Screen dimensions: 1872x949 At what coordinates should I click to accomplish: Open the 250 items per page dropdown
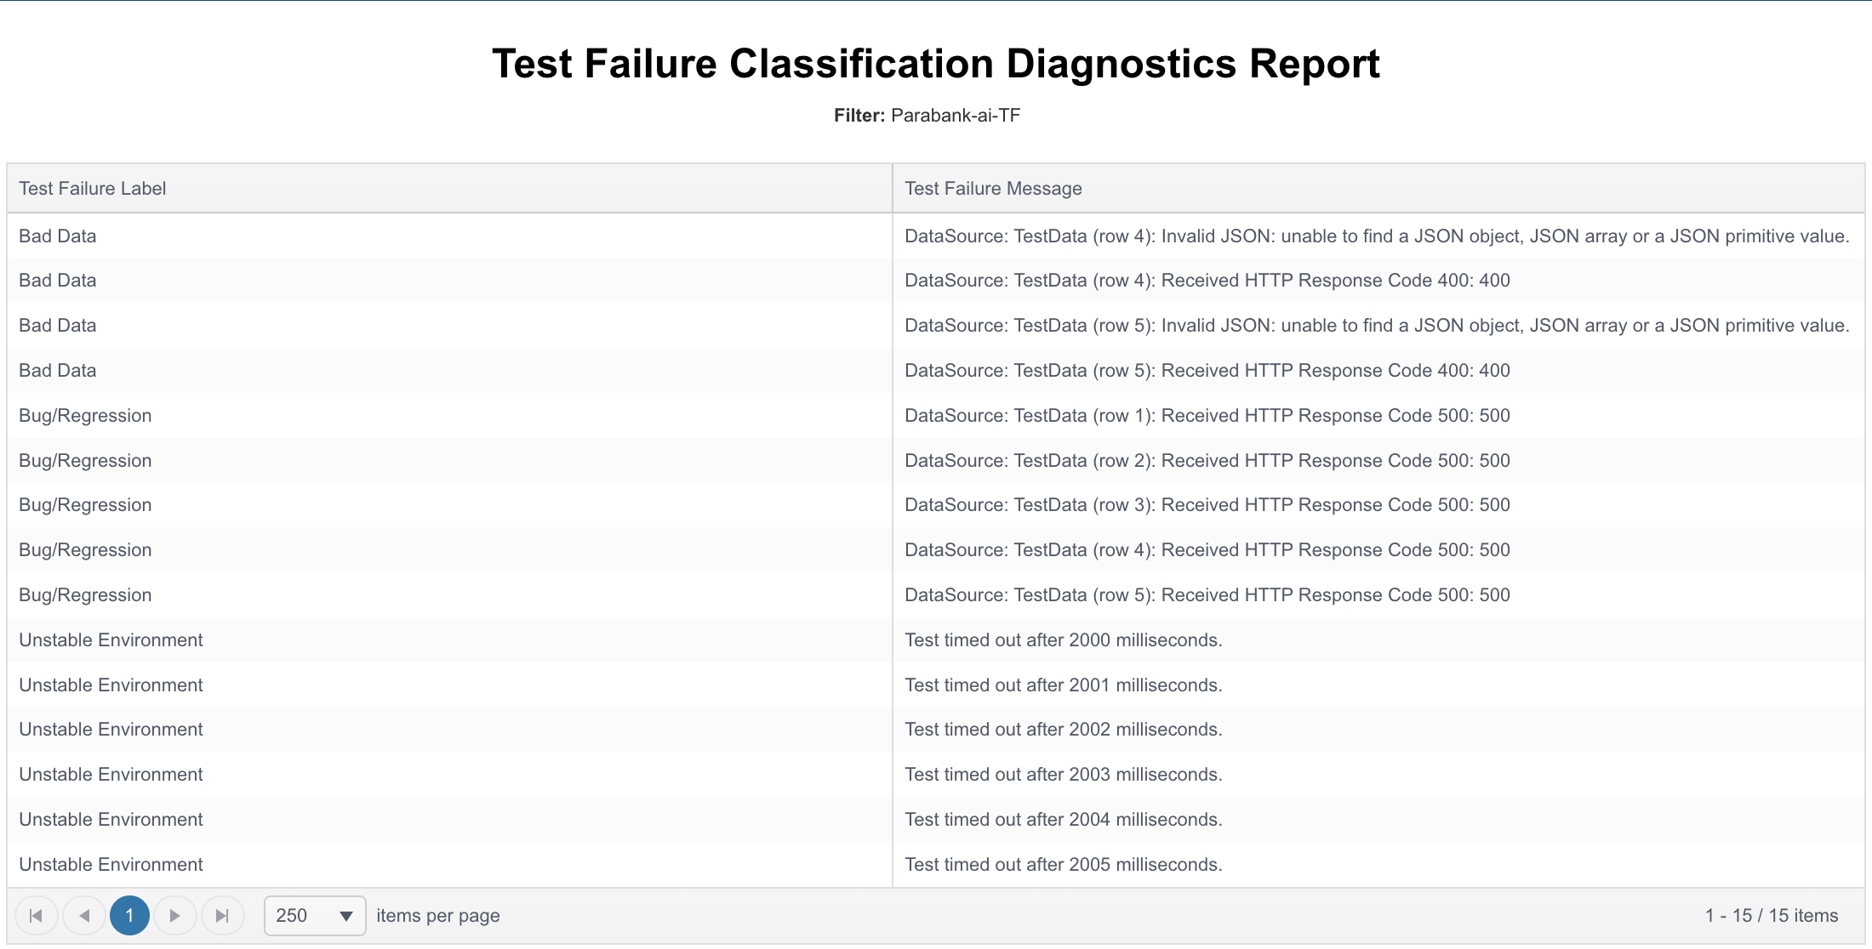click(x=315, y=916)
